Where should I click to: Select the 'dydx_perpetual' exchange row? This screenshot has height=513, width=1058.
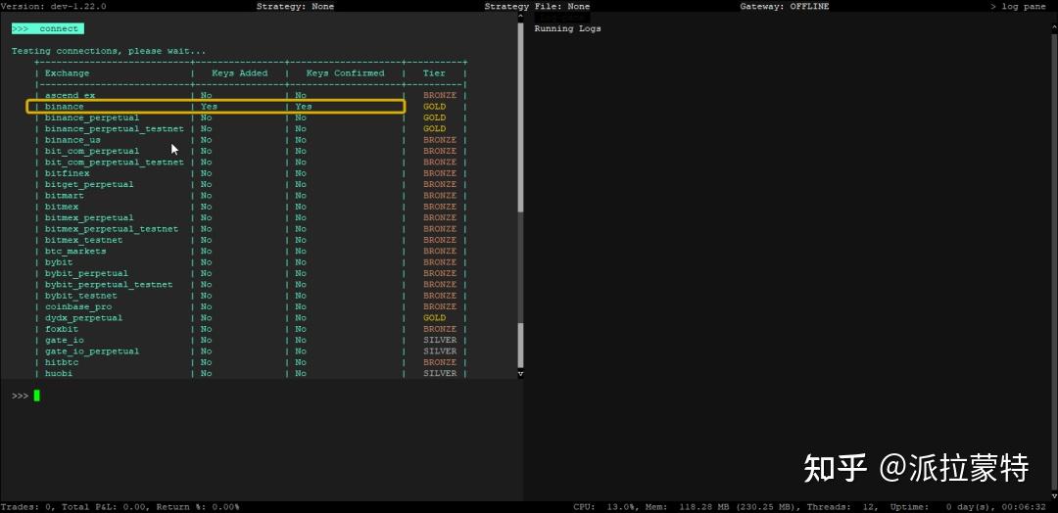[251, 318]
